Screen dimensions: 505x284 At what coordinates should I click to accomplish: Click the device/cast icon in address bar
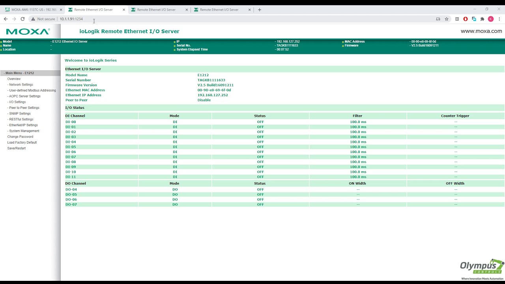pyautogui.click(x=438, y=19)
